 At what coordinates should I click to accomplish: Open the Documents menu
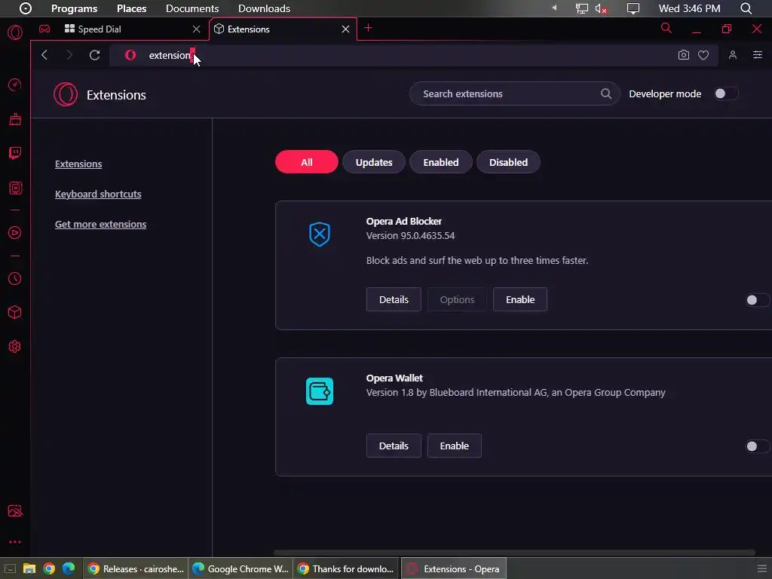(192, 8)
